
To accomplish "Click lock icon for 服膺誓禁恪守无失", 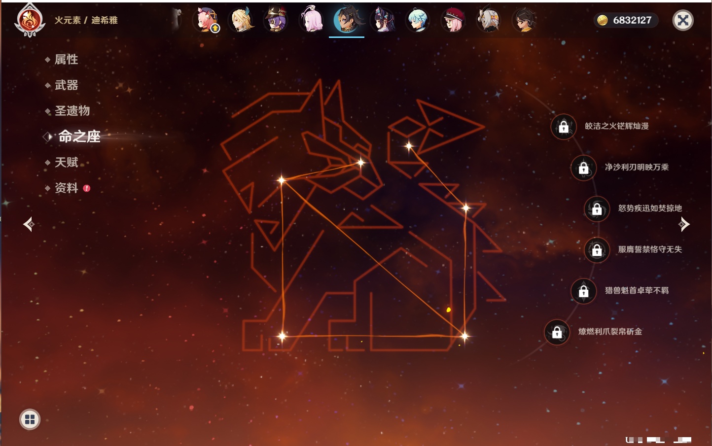I will (597, 250).
